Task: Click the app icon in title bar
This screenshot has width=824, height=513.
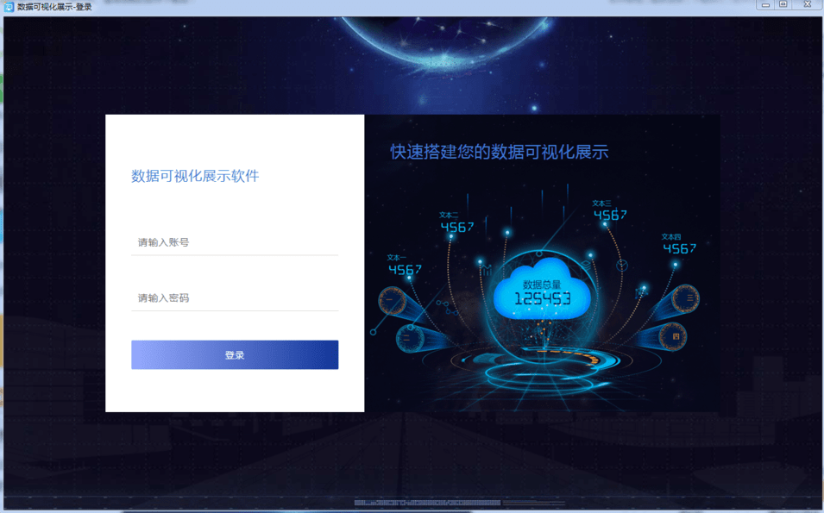Action: (9, 6)
